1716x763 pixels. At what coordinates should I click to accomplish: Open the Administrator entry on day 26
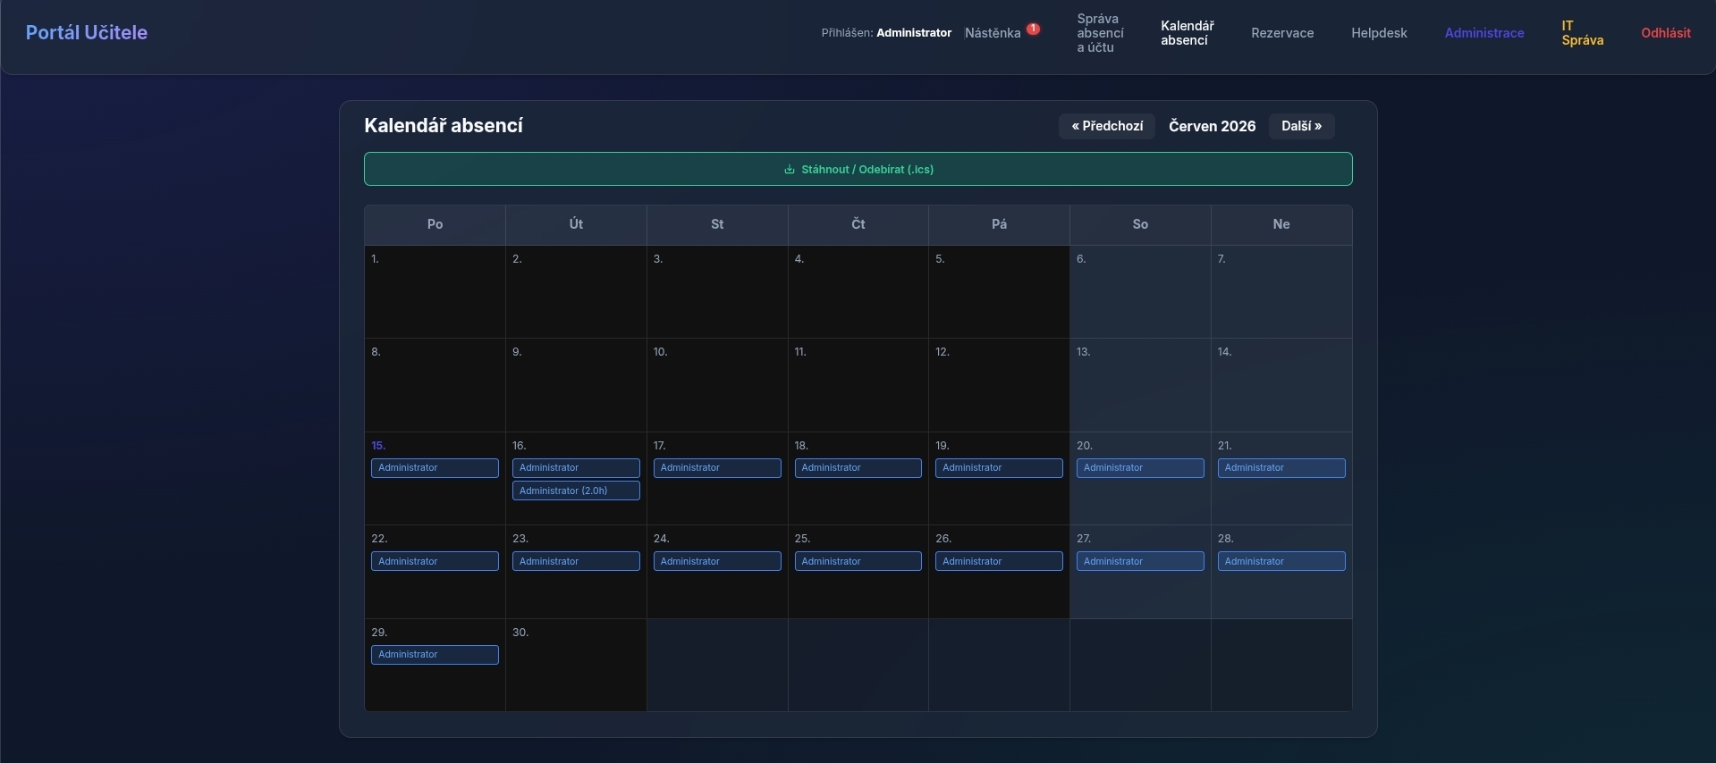[x=999, y=561]
